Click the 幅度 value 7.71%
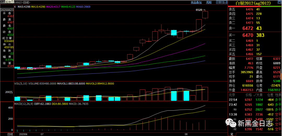This screenshot has height=136, width=282. 249,68
